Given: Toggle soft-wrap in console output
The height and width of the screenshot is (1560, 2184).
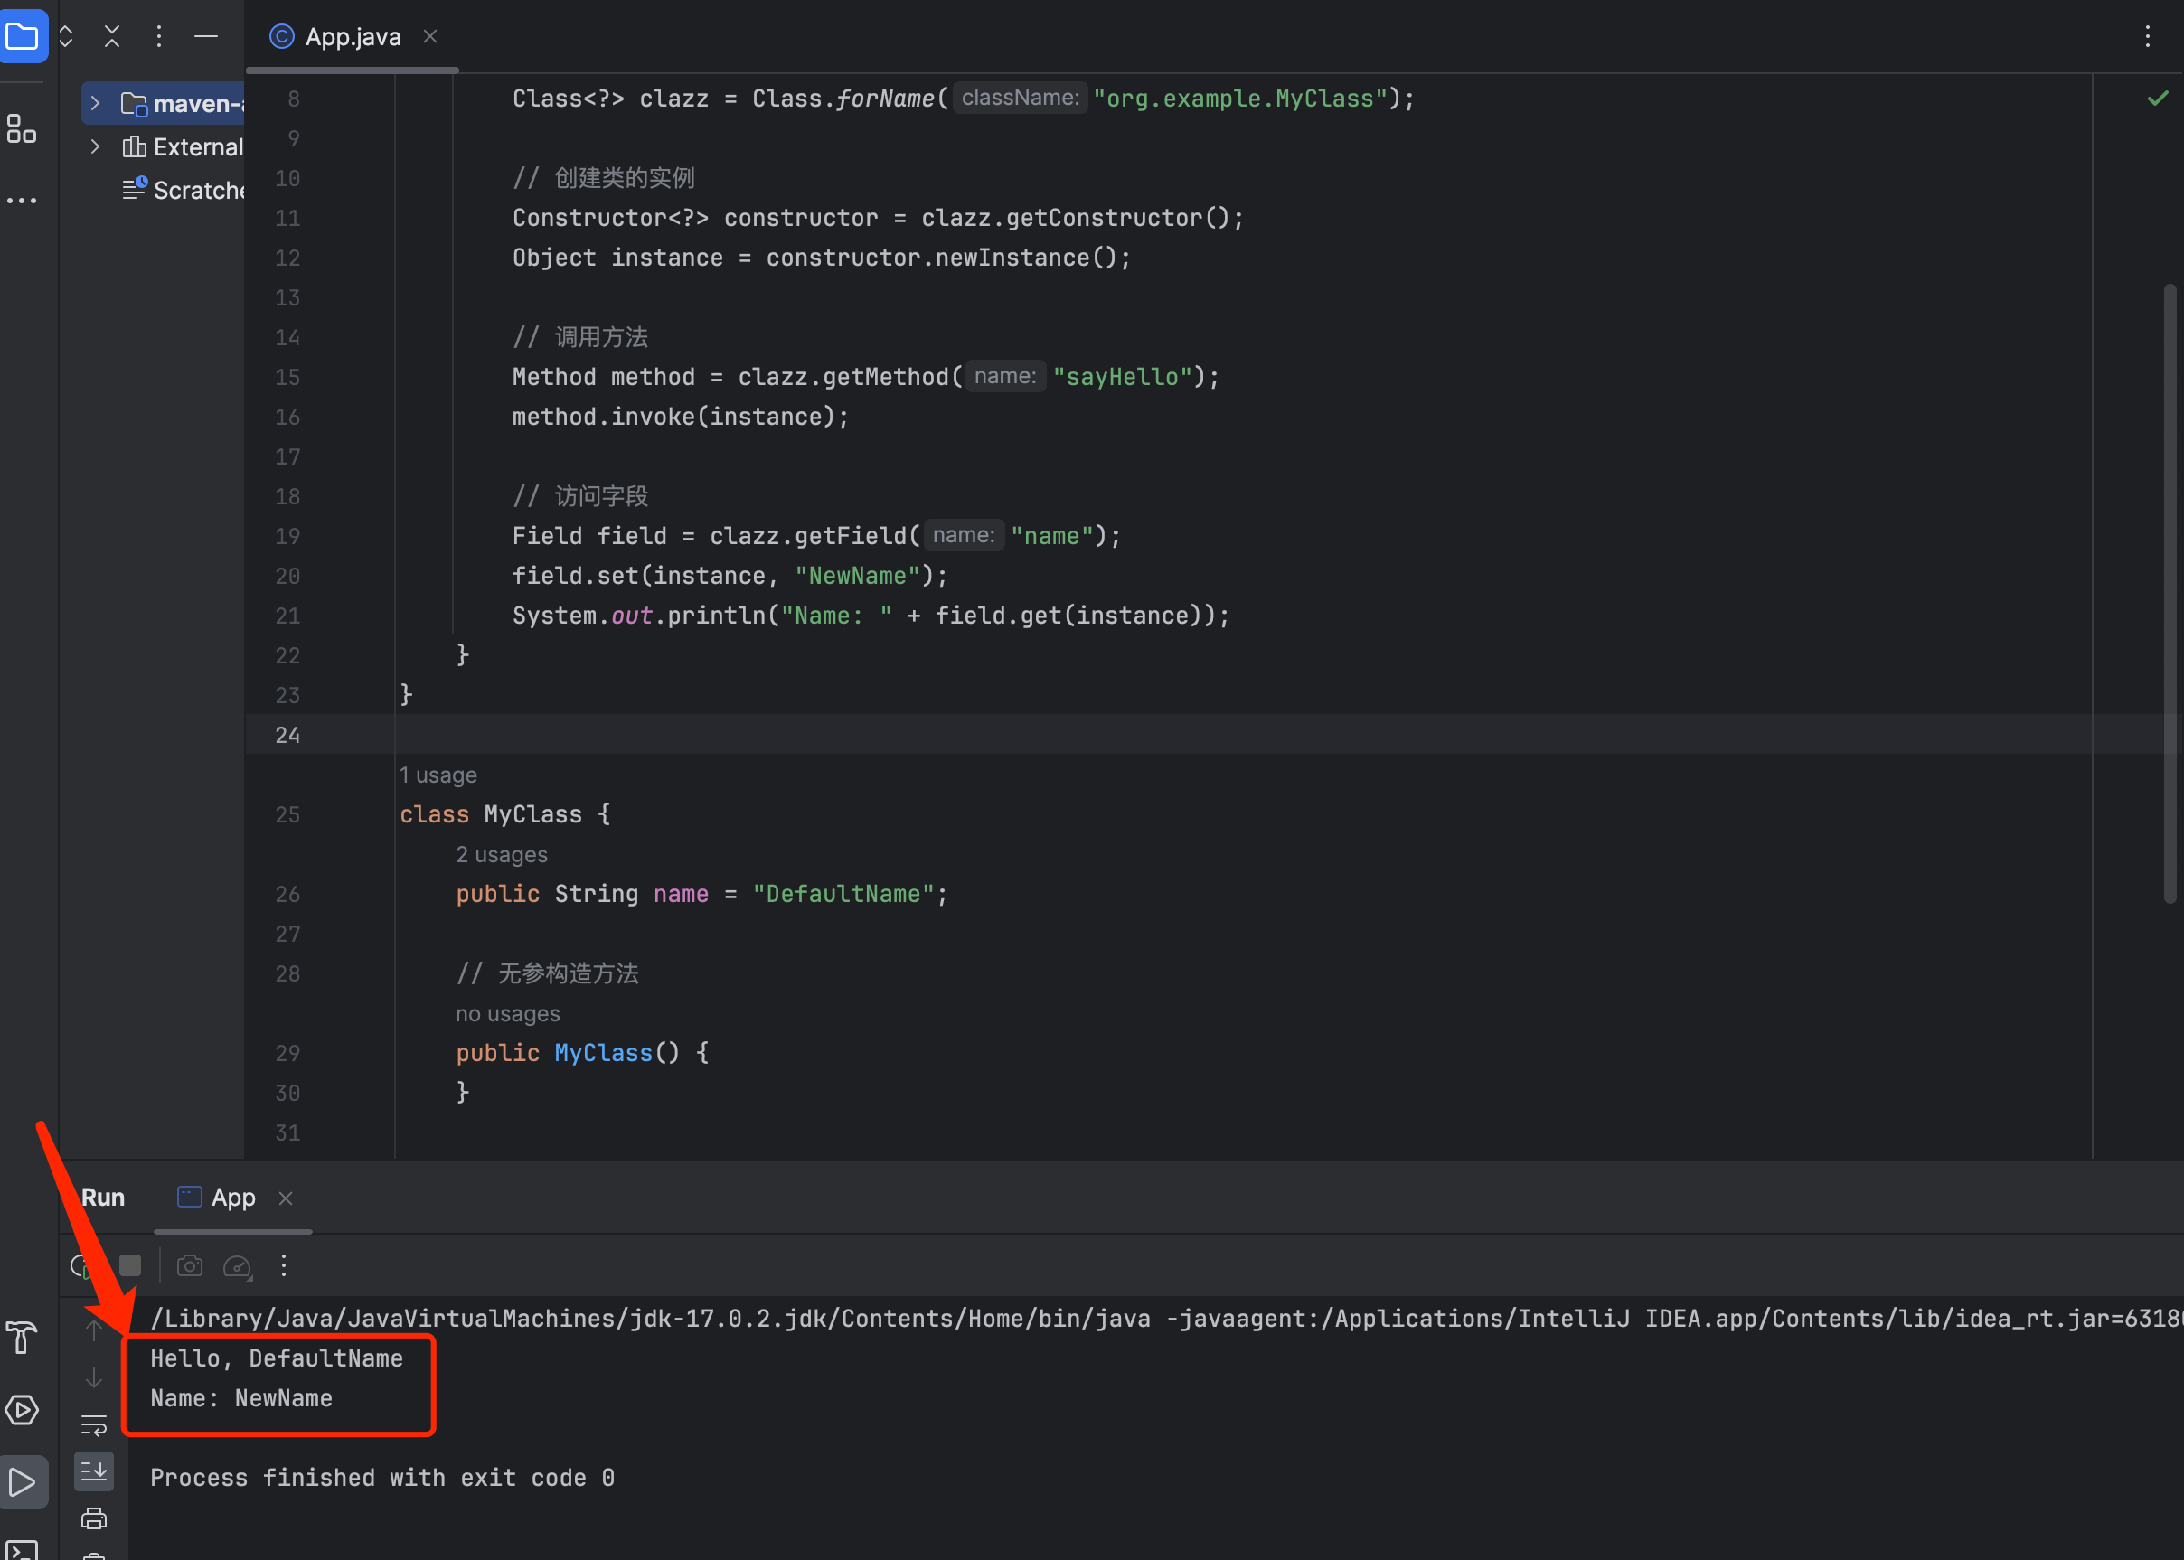Looking at the screenshot, I should tap(94, 1424).
